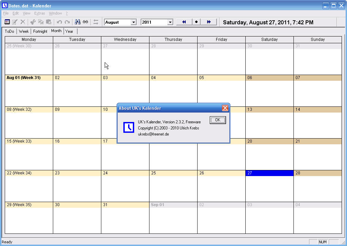Open the month dropdown showing August
Image resolution: width=347 pixels, height=246 pixels.
(134, 22)
